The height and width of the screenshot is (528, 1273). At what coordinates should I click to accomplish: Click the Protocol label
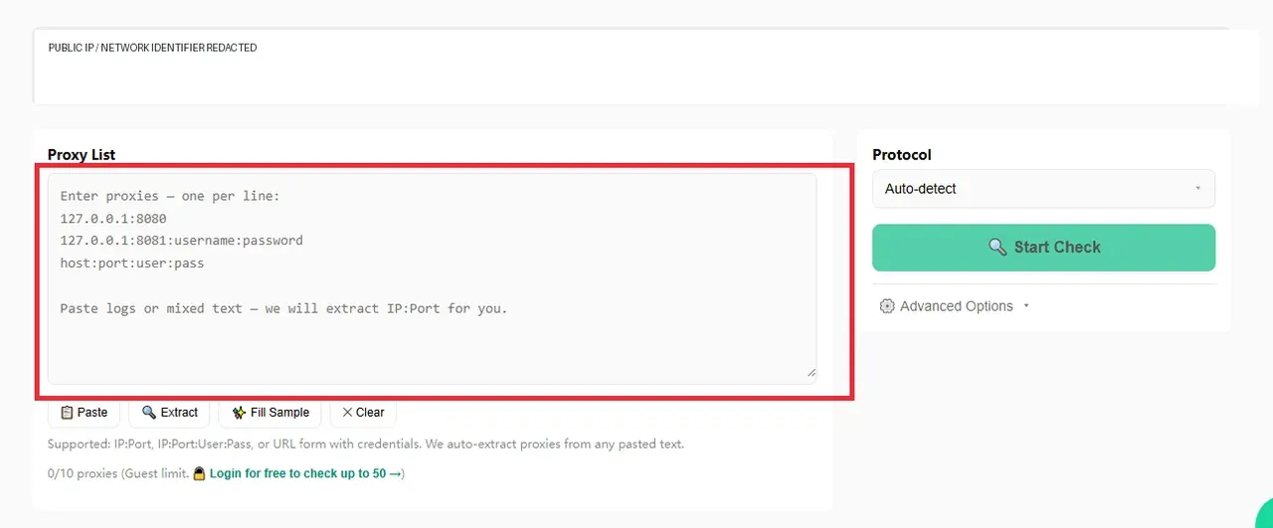[x=902, y=155]
